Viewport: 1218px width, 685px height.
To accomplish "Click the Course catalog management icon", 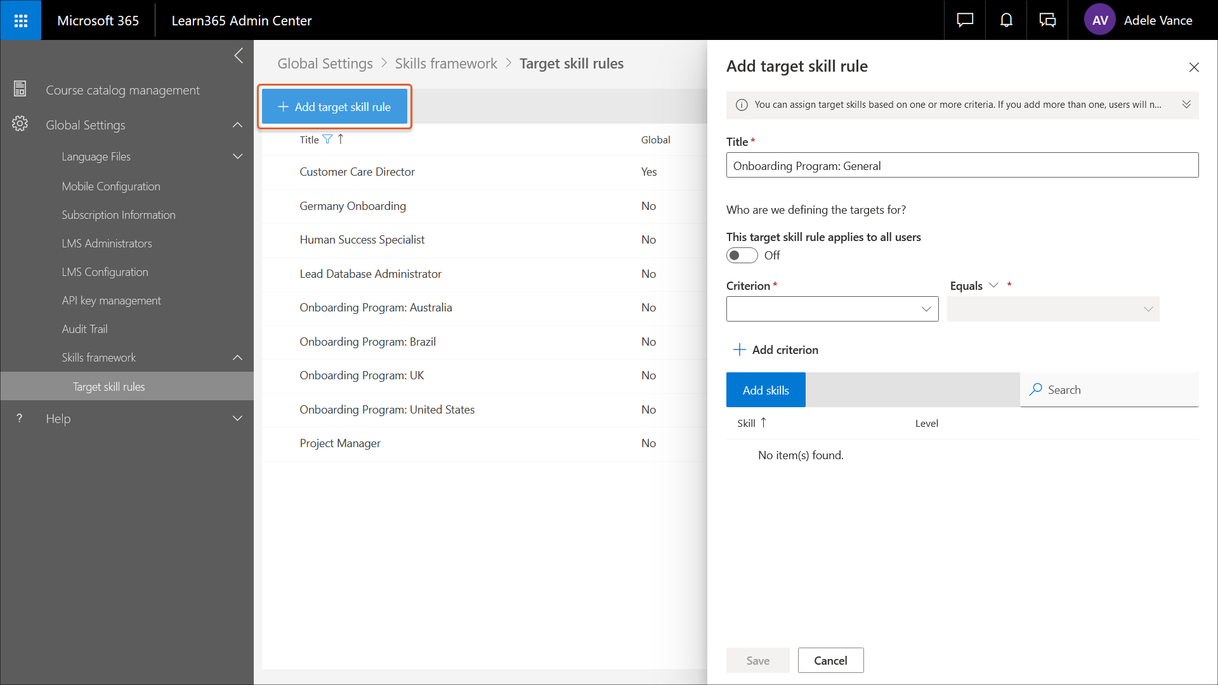I will [20, 89].
